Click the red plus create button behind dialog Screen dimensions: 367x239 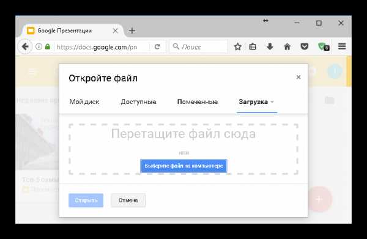pyautogui.click(x=319, y=199)
